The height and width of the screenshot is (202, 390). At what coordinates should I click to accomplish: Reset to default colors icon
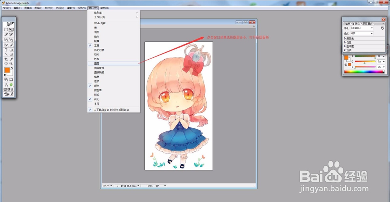tap(5, 75)
